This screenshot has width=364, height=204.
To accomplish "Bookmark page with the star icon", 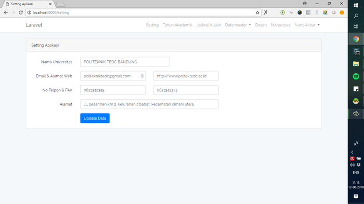I will [x=257, y=12].
